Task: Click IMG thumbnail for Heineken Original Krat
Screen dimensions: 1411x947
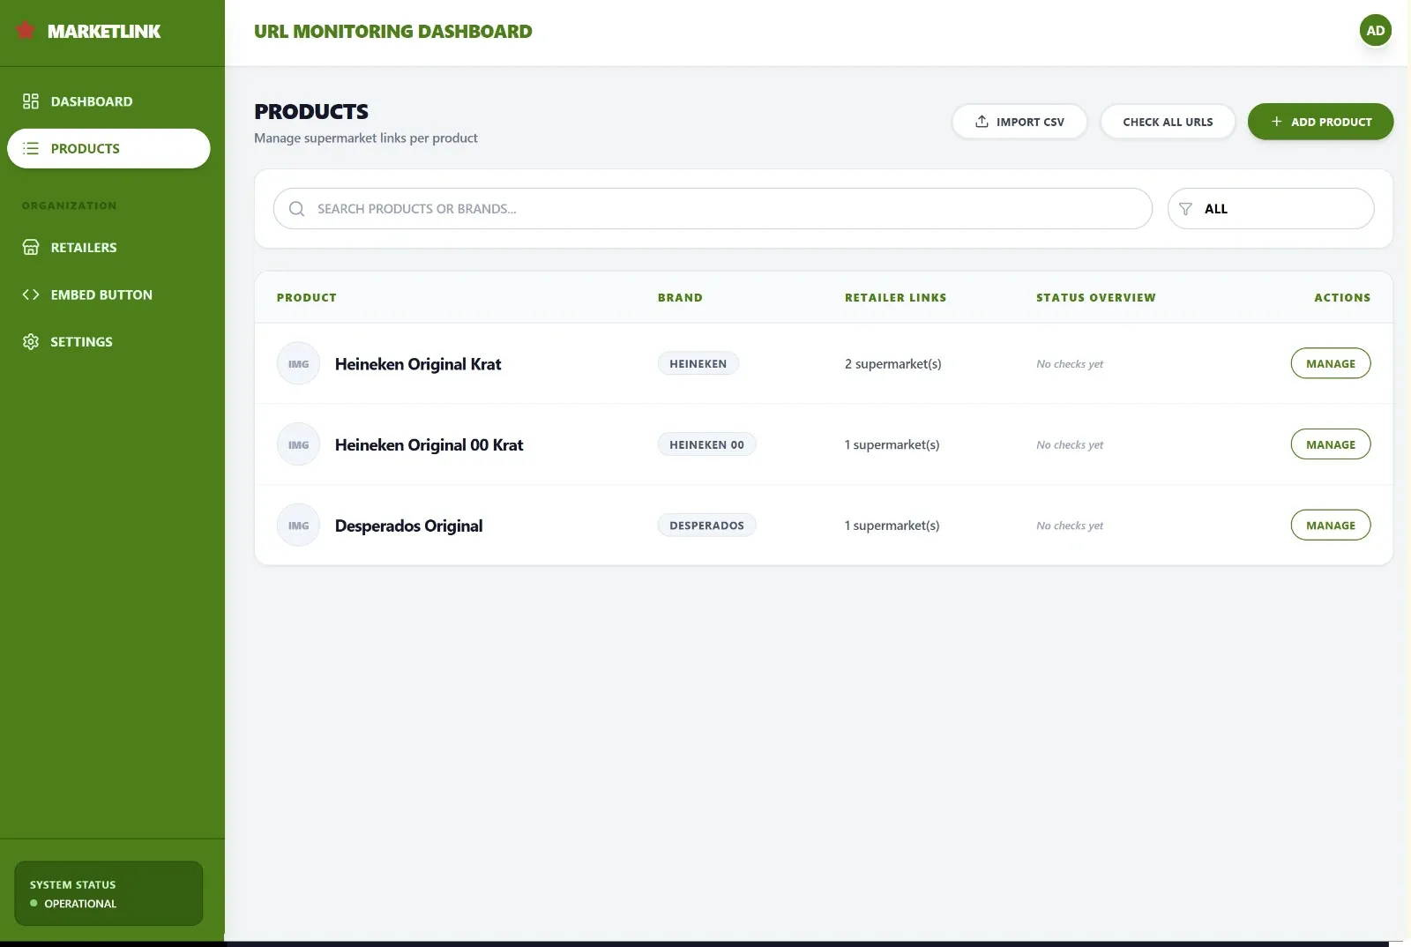Action: click(298, 363)
